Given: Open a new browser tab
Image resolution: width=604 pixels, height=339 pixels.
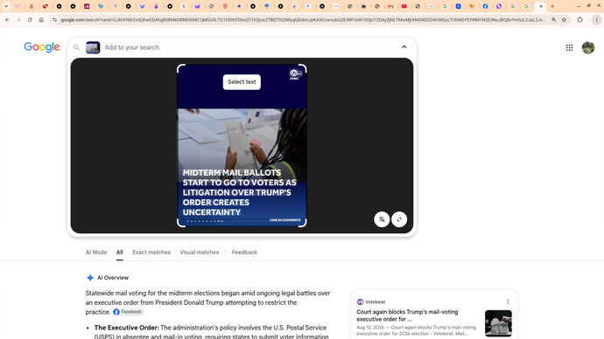Looking at the screenshot, I should [x=552, y=6].
